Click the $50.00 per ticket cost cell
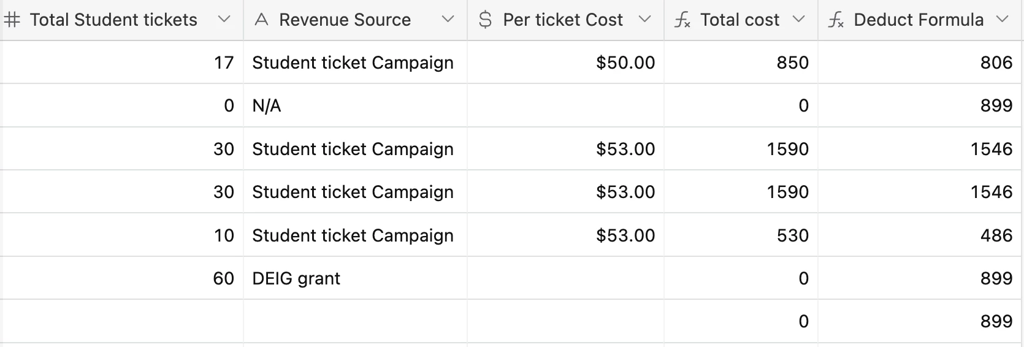Screen dimensions: 1024x347 [625, 63]
